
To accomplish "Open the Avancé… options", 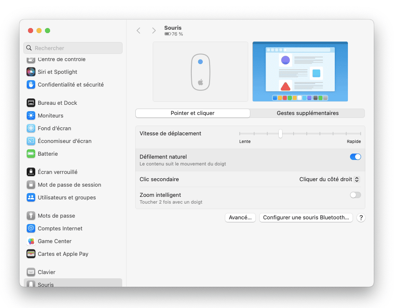I will pos(240,218).
